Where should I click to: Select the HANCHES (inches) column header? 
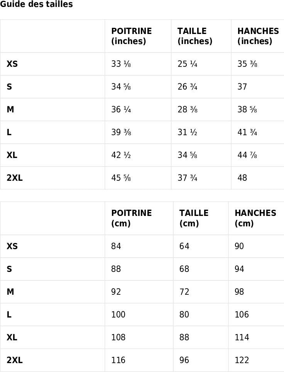[x=258, y=36]
